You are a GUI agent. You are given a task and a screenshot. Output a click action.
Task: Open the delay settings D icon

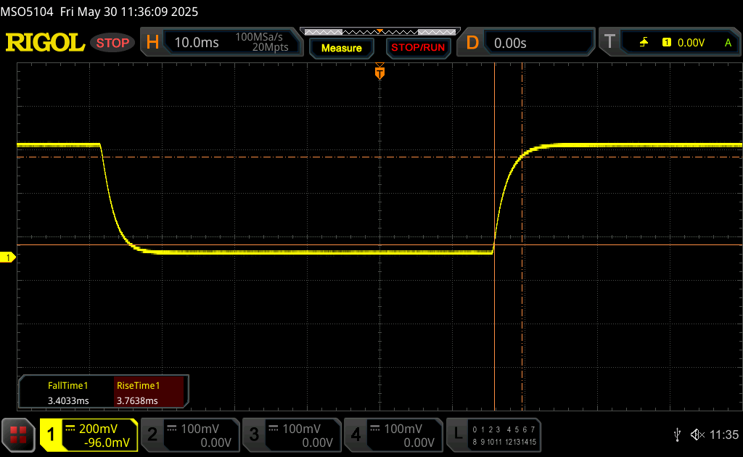click(472, 43)
